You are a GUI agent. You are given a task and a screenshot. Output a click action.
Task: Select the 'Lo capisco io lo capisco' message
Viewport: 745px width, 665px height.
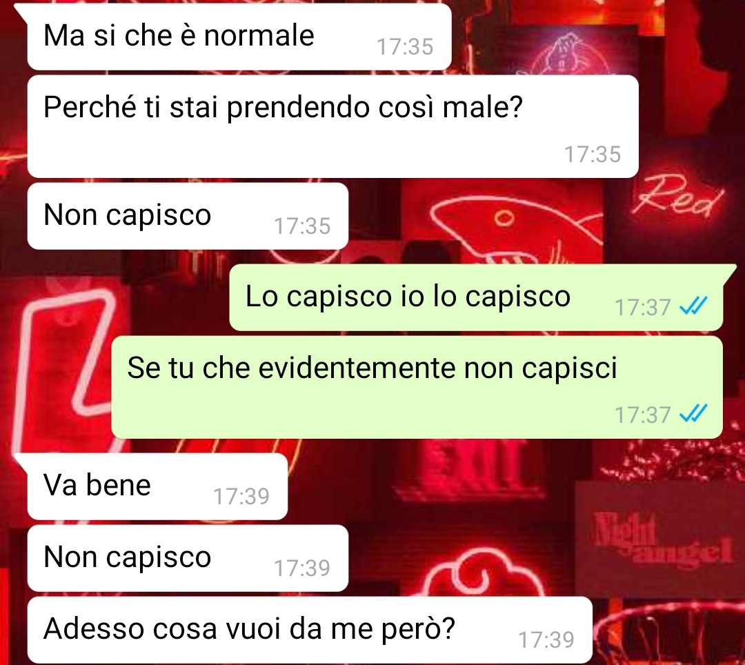(476, 297)
